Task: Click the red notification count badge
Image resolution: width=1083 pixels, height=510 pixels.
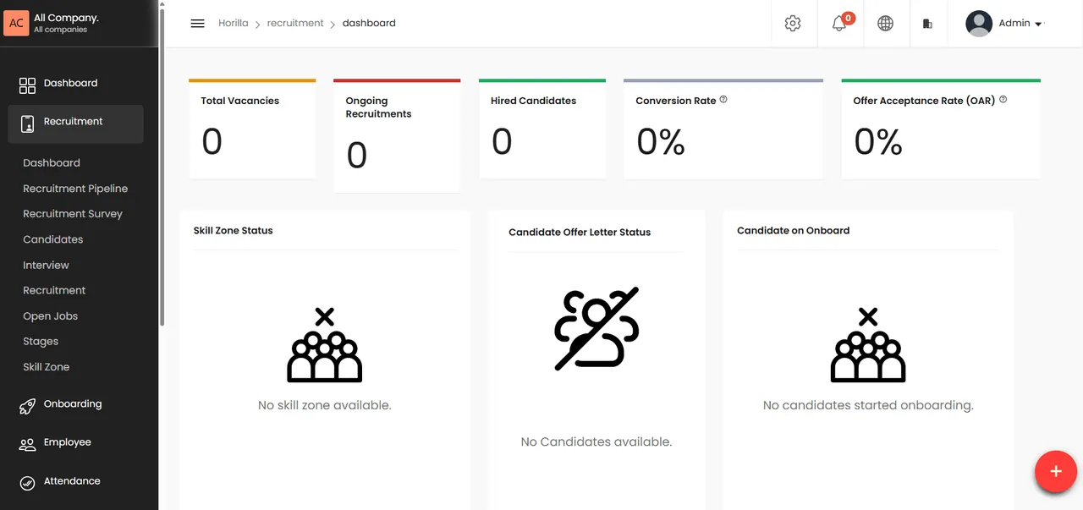Action: (x=848, y=18)
